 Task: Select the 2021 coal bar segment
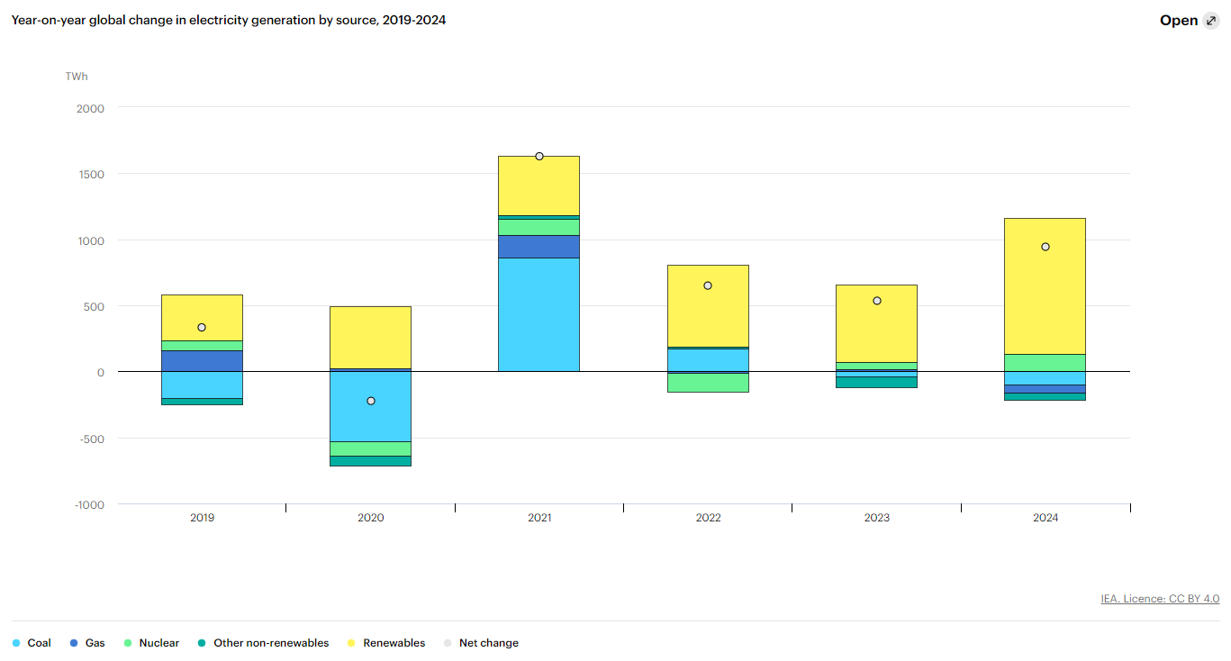tap(539, 314)
